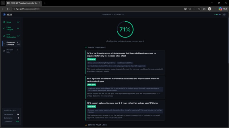Viewport: 229px width, 128px height.
Task: Click the 68% agree badge
Action: point(91,84)
